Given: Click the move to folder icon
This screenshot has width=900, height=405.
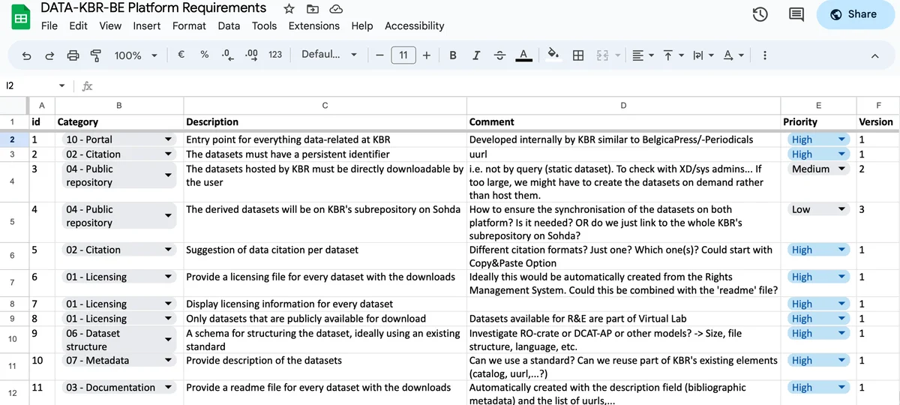Looking at the screenshot, I should (313, 9).
